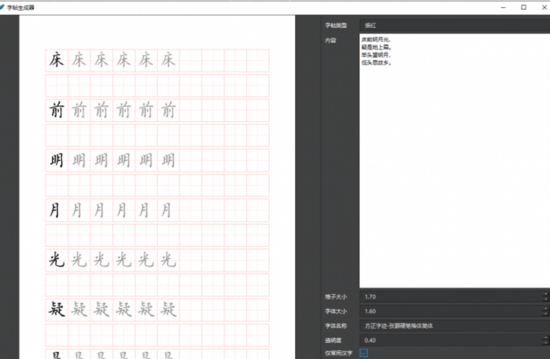The height and width of the screenshot is (359, 550).
Task: Decrease 透明度 with the down arrow
Action: coord(546,344)
